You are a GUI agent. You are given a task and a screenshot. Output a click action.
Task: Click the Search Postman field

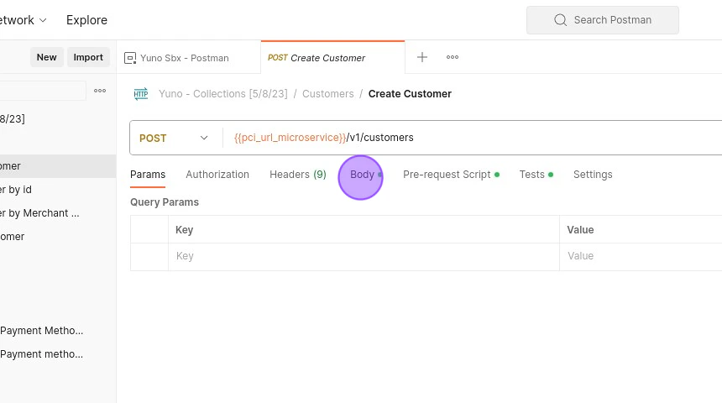(x=602, y=20)
